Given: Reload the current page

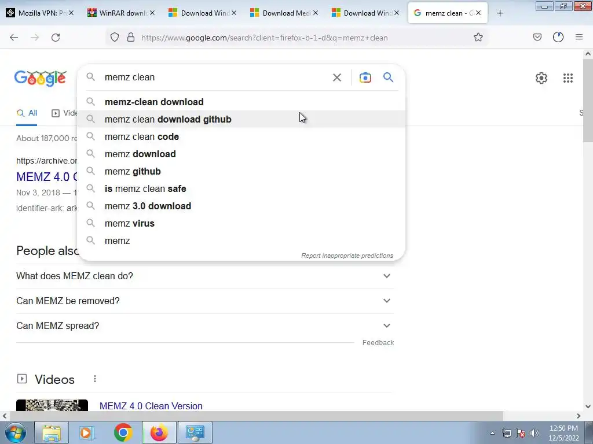Looking at the screenshot, I should [56, 38].
